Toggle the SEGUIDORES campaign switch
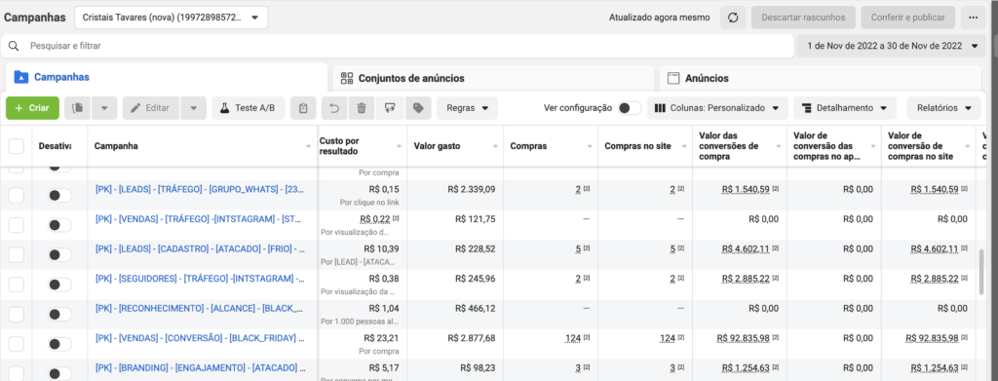This screenshot has height=381, width=998. pos(59,285)
